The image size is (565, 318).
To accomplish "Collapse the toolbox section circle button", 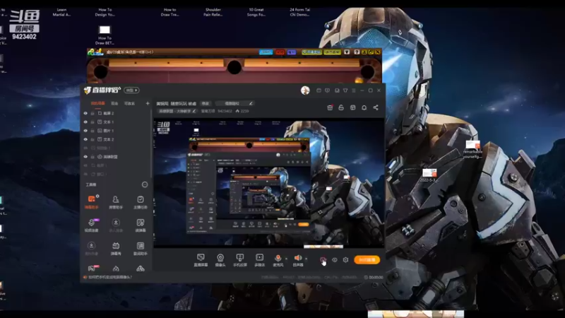I will point(145,184).
